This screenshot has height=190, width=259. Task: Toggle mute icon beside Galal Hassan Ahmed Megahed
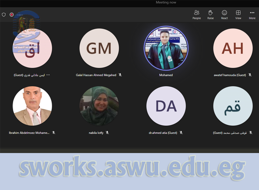coord(120,75)
